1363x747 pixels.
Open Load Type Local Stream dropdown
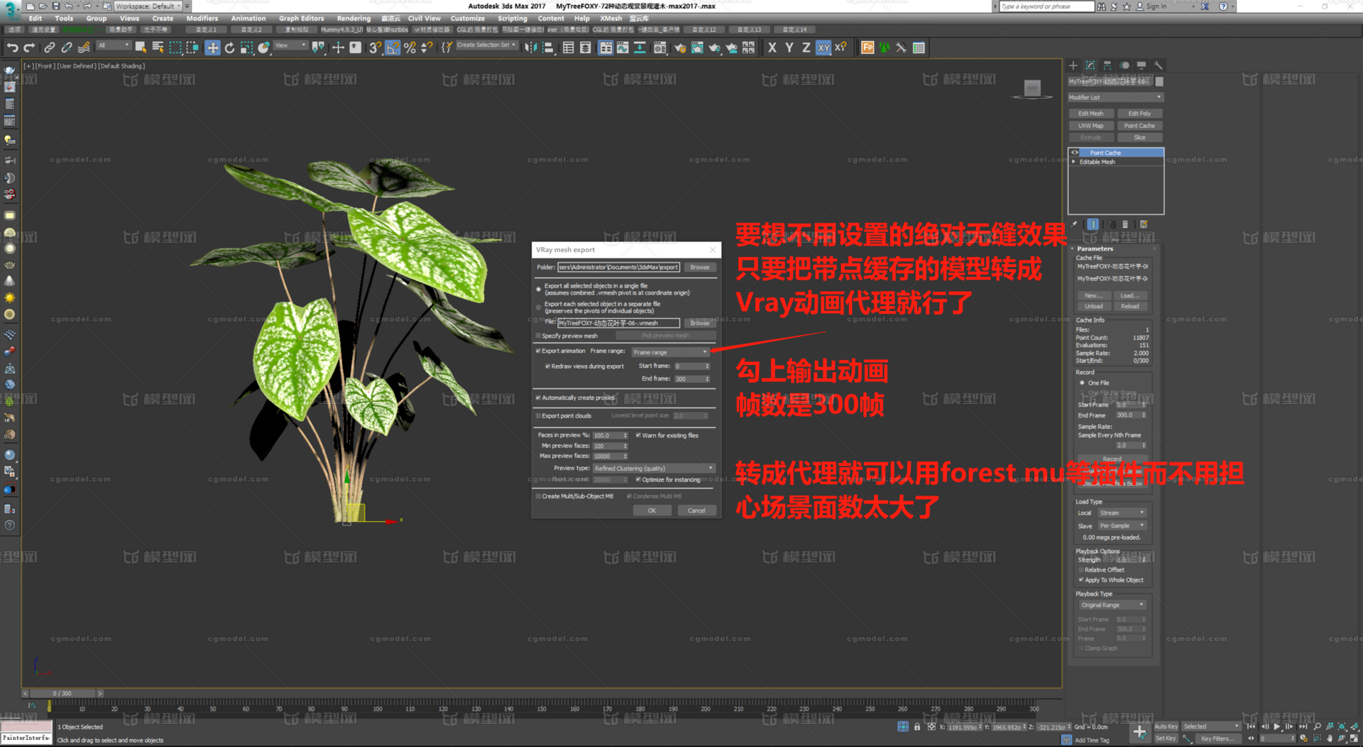coord(1122,513)
